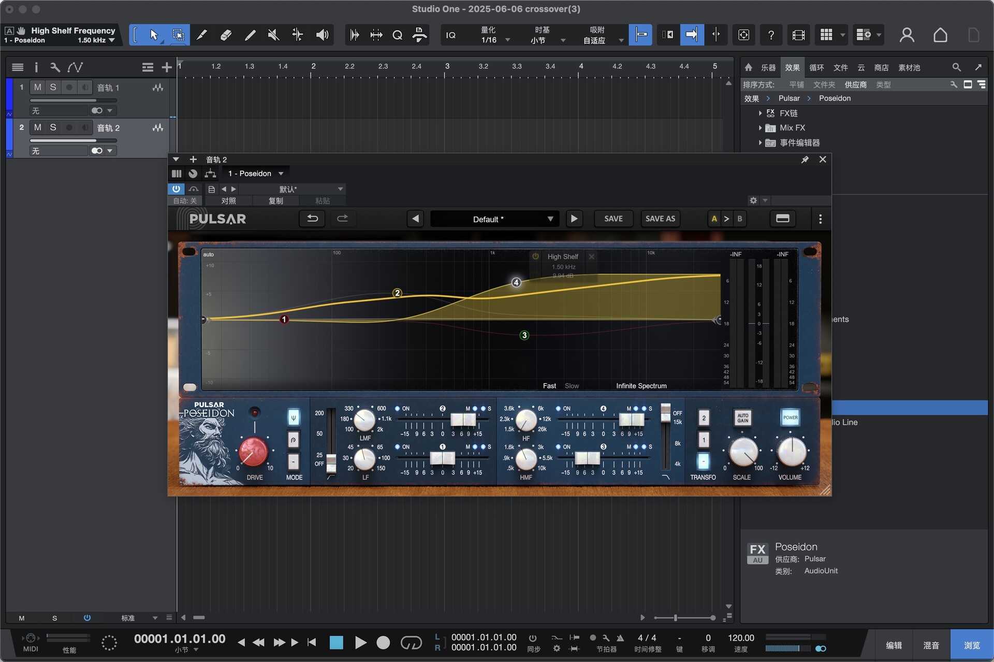This screenshot has height=662, width=994.
Task: Open the video player icon
Action: [798, 35]
